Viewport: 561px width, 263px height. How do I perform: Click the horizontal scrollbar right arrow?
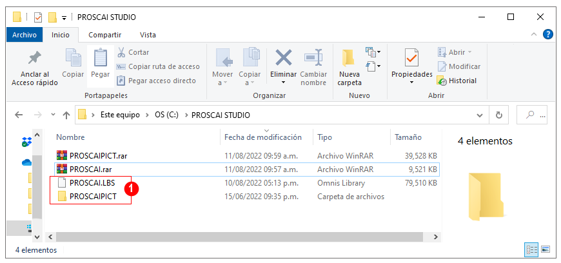pyautogui.click(x=435, y=237)
